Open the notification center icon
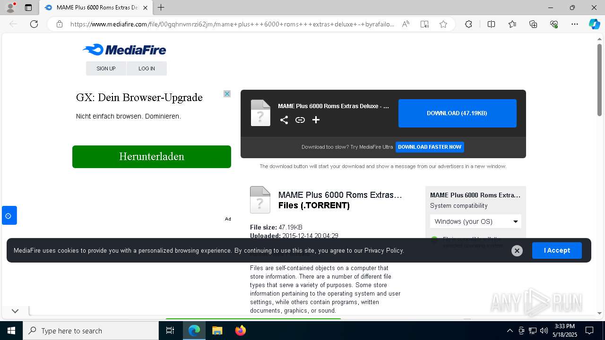Screen dimensions: 605x340 [x=589, y=331]
